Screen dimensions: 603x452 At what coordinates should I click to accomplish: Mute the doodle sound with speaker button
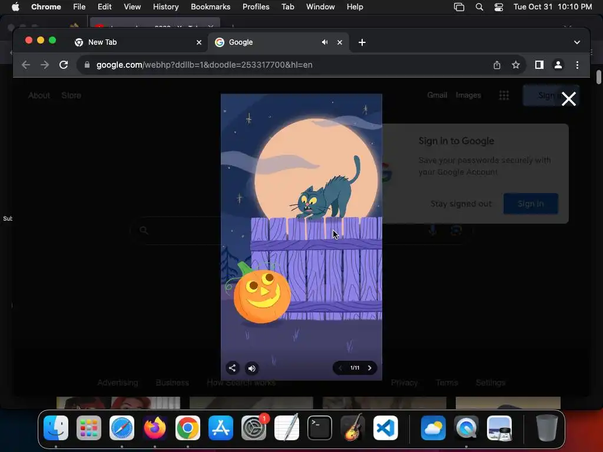pyautogui.click(x=252, y=368)
